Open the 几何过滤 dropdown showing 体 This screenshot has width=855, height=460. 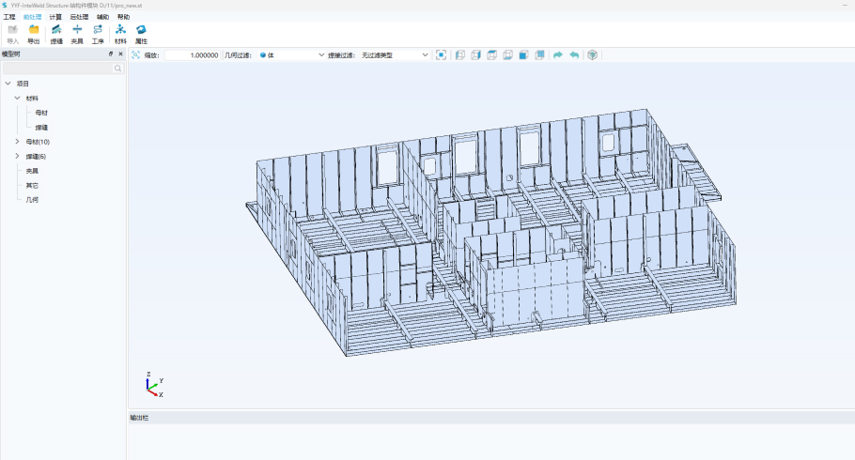point(291,55)
